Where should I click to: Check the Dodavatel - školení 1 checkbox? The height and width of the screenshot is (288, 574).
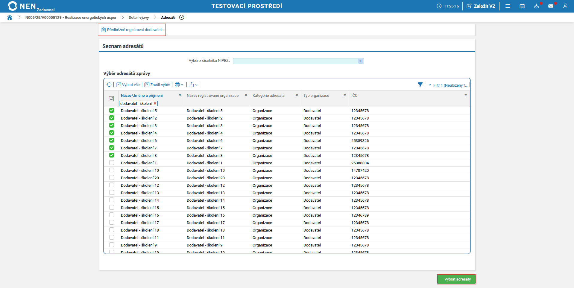pyautogui.click(x=112, y=163)
